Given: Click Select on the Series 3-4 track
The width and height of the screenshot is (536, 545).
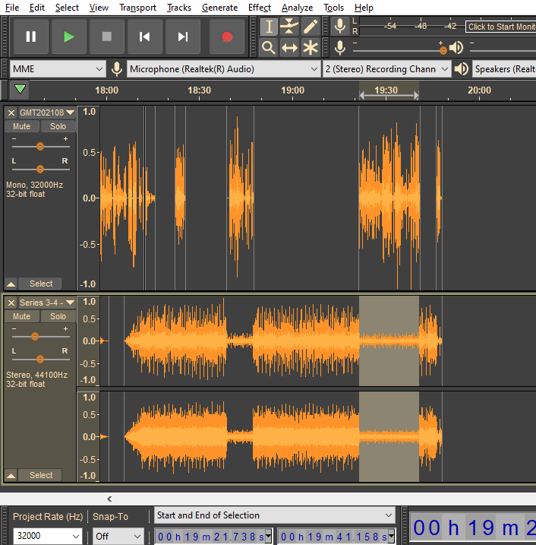Looking at the screenshot, I should tap(40, 475).
